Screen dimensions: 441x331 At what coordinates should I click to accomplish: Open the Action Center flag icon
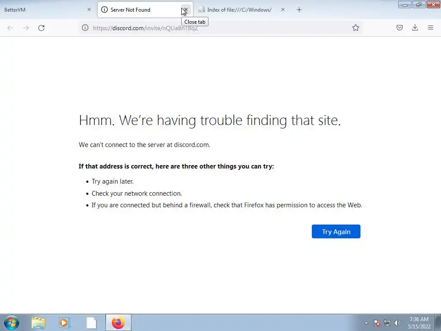[377, 323]
